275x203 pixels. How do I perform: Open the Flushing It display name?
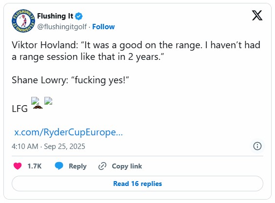pos(55,16)
